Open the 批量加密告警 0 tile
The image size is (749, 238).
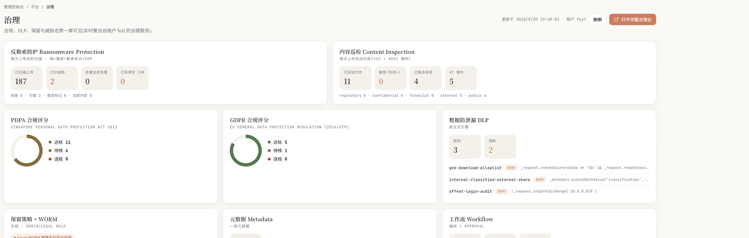tap(97, 78)
